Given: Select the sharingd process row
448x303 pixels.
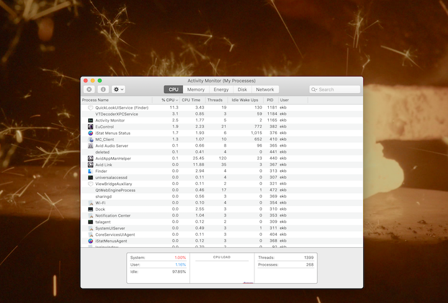Looking at the screenshot, I should point(222,196).
